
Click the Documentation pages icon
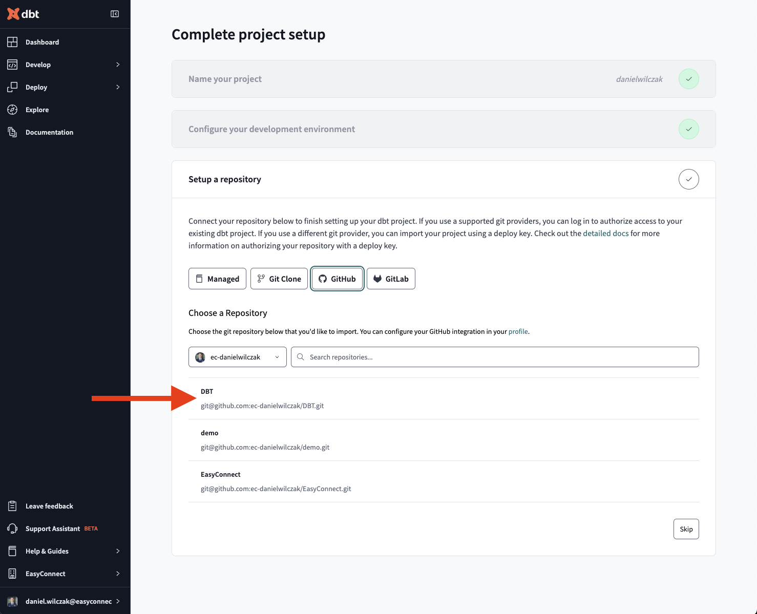click(12, 132)
